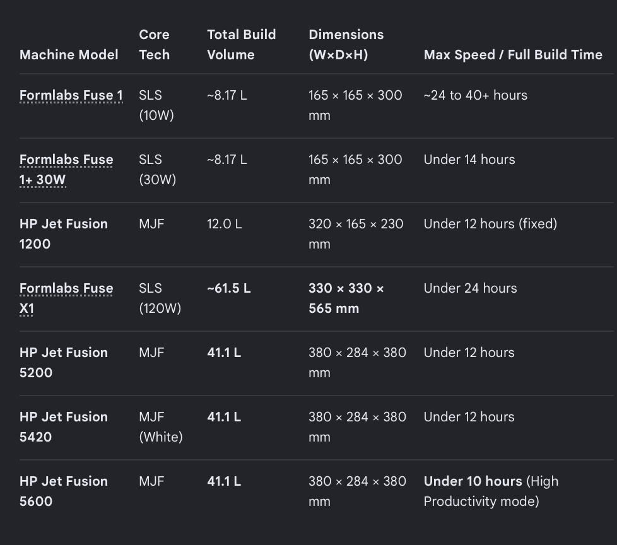Viewport: 617px width, 545px height.
Task: Select the HP Jet Fusion 5200 model cell
Action: (x=63, y=363)
